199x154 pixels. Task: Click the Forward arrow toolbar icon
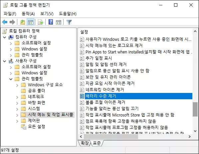(12, 22)
